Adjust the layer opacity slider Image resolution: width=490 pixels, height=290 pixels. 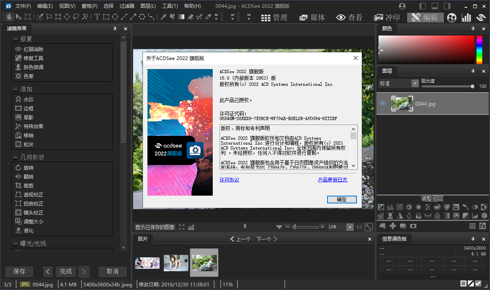pos(472,86)
